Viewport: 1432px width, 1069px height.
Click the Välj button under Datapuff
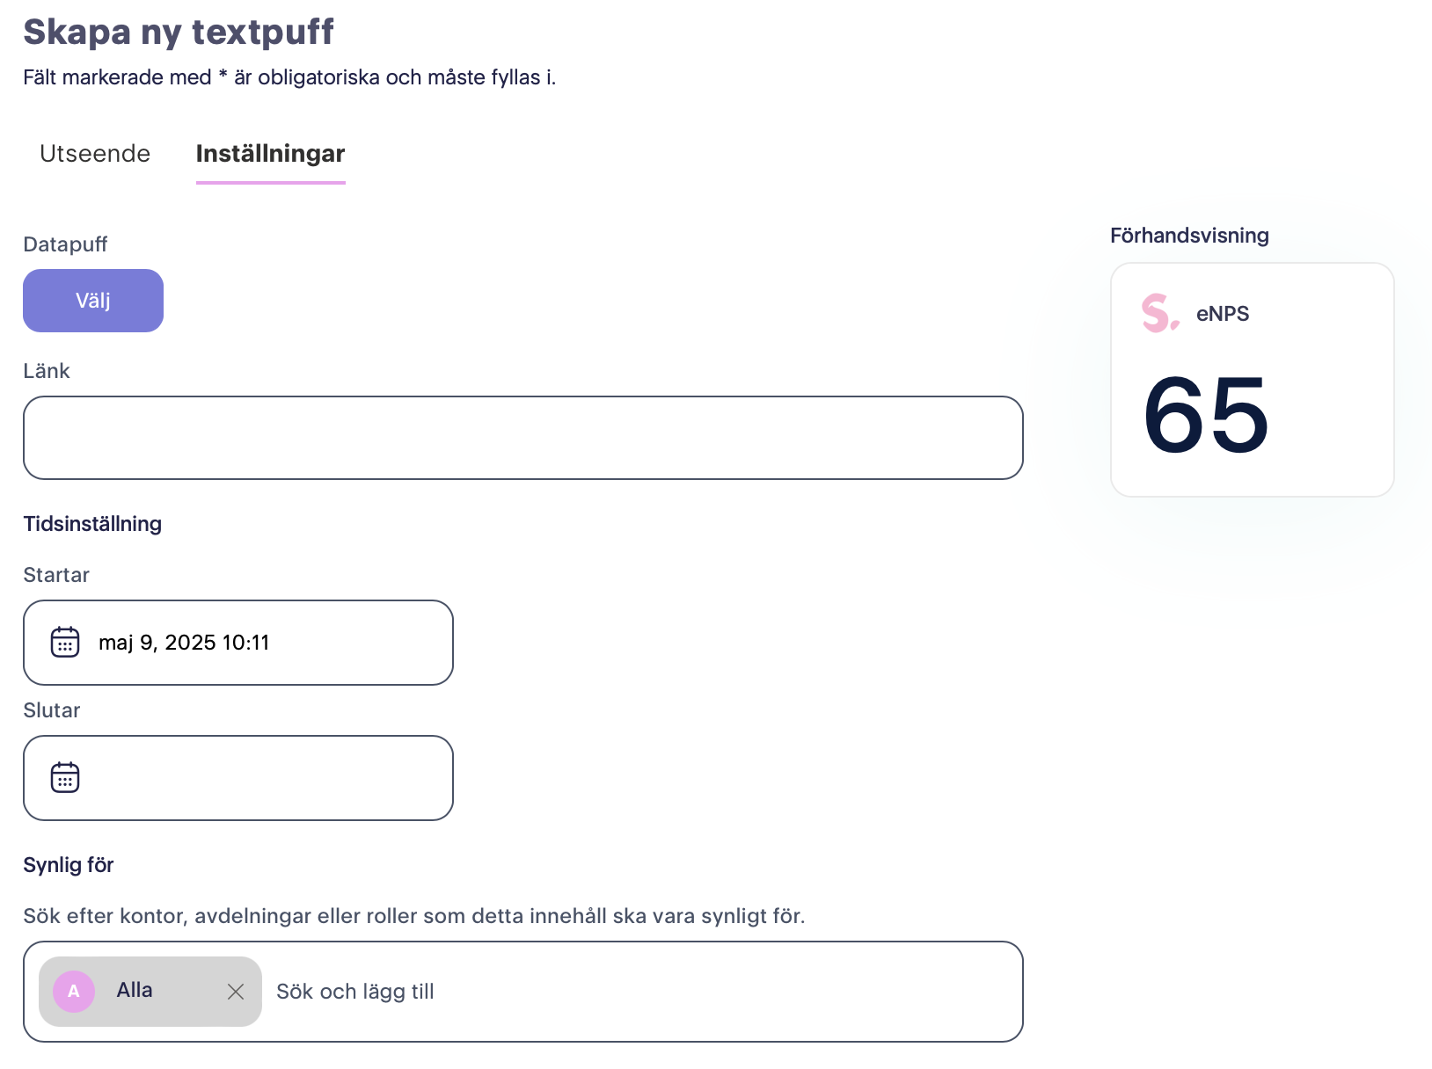point(93,301)
